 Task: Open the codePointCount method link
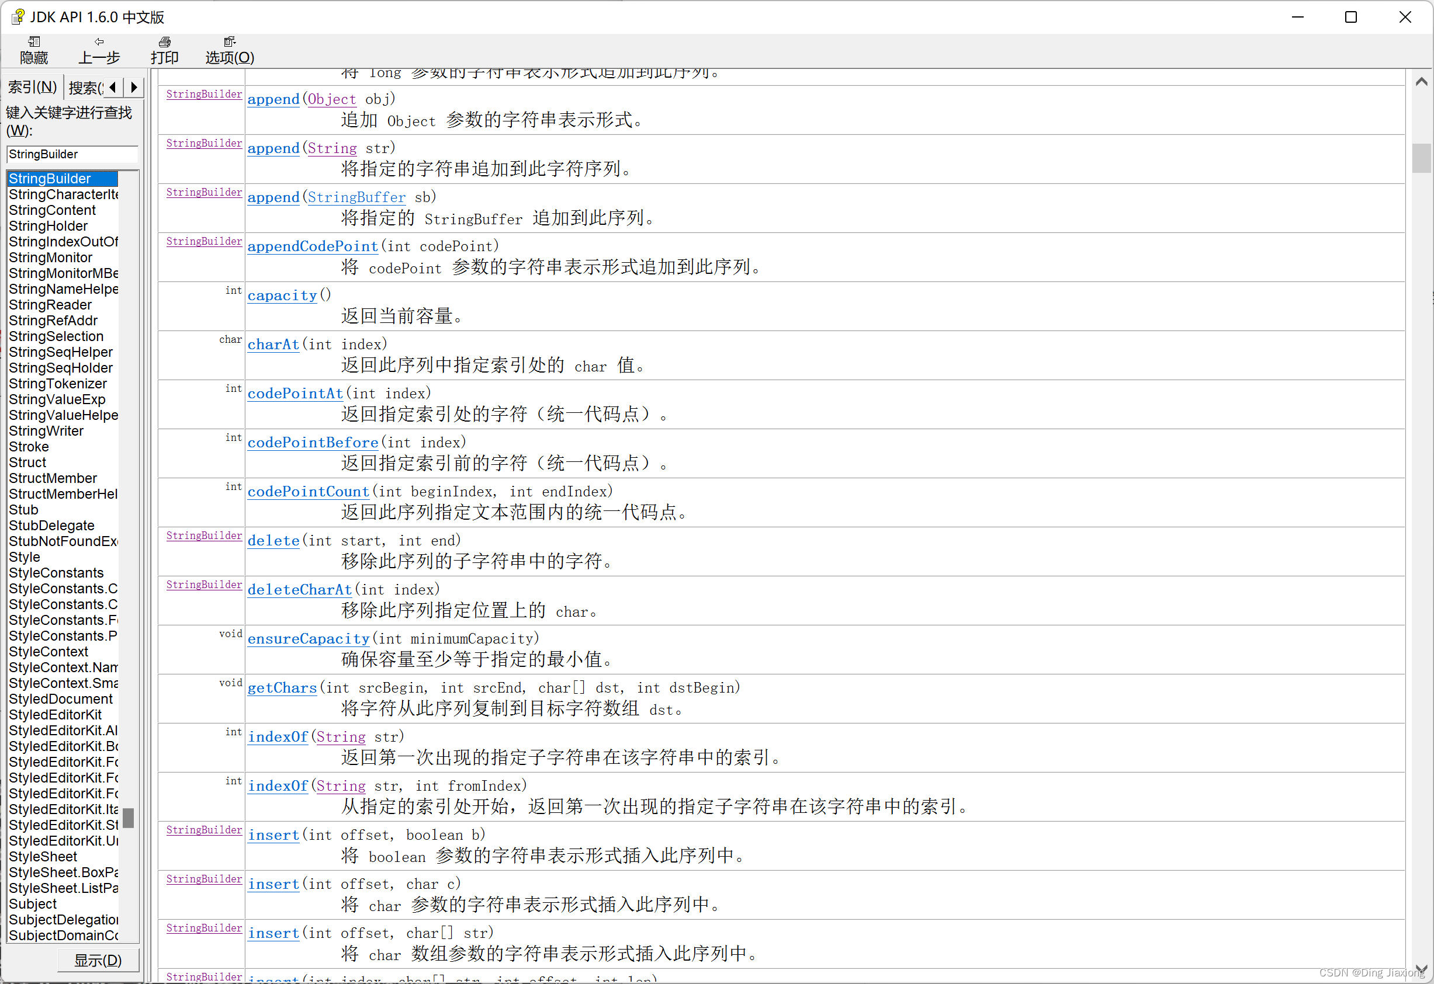[309, 492]
